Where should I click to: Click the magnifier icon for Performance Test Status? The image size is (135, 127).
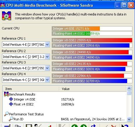click(x=6, y=114)
